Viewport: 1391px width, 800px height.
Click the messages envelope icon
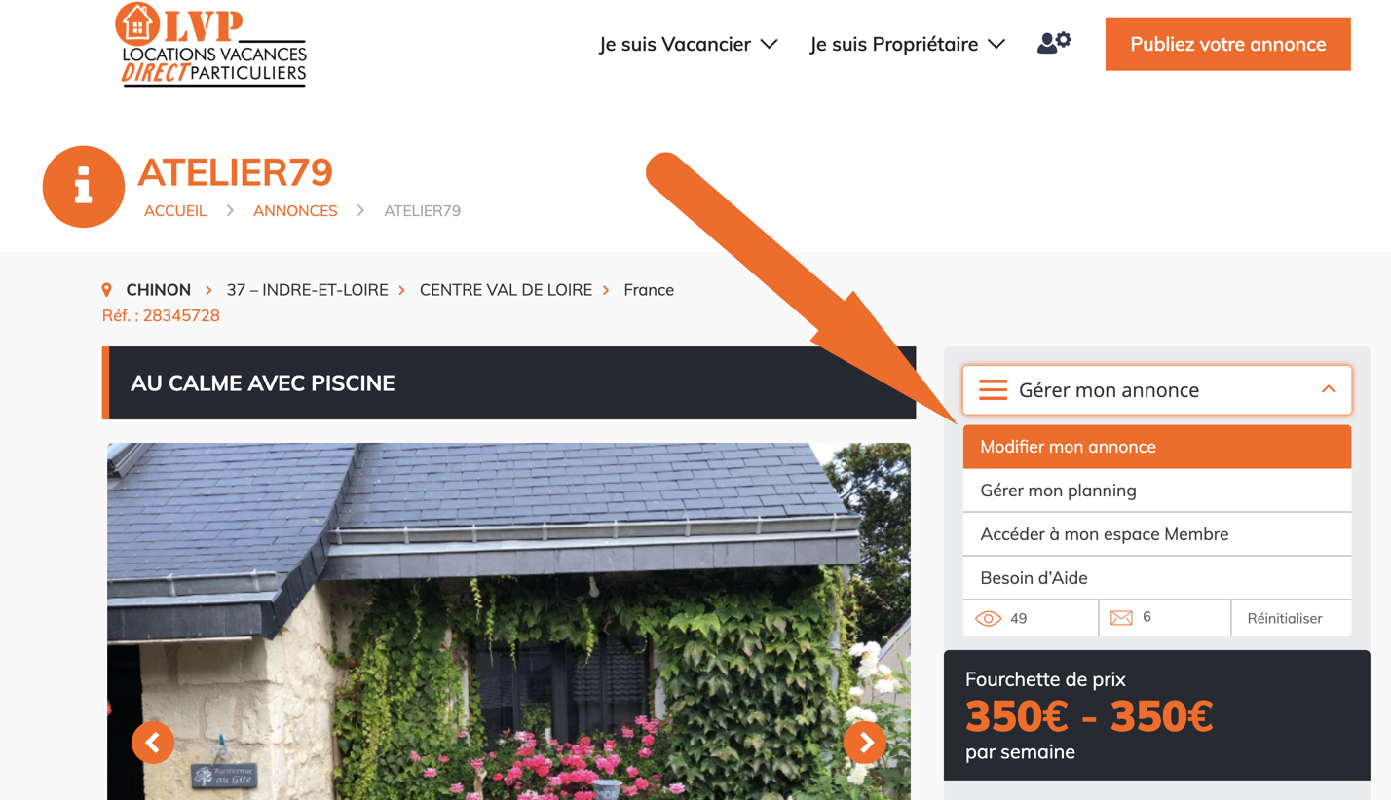[x=1121, y=618]
